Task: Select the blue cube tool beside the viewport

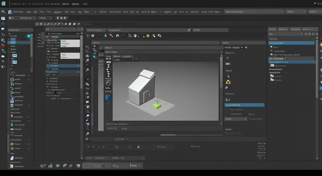Action: (x=108, y=97)
